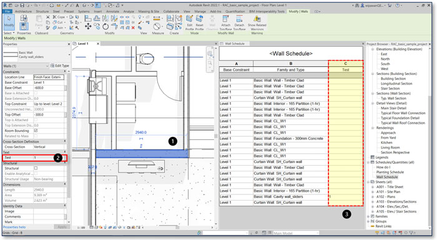Toggle the Structural checkbox
The height and width of the screenshot is (240, 437).
pos(36,168)
